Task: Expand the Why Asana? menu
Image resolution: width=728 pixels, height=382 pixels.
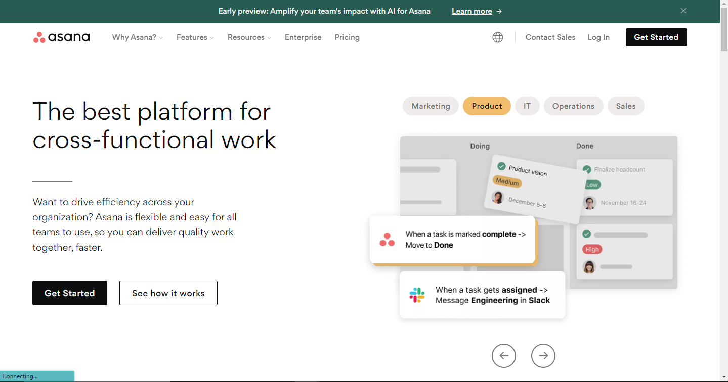Action: click(x=138, y=37)
